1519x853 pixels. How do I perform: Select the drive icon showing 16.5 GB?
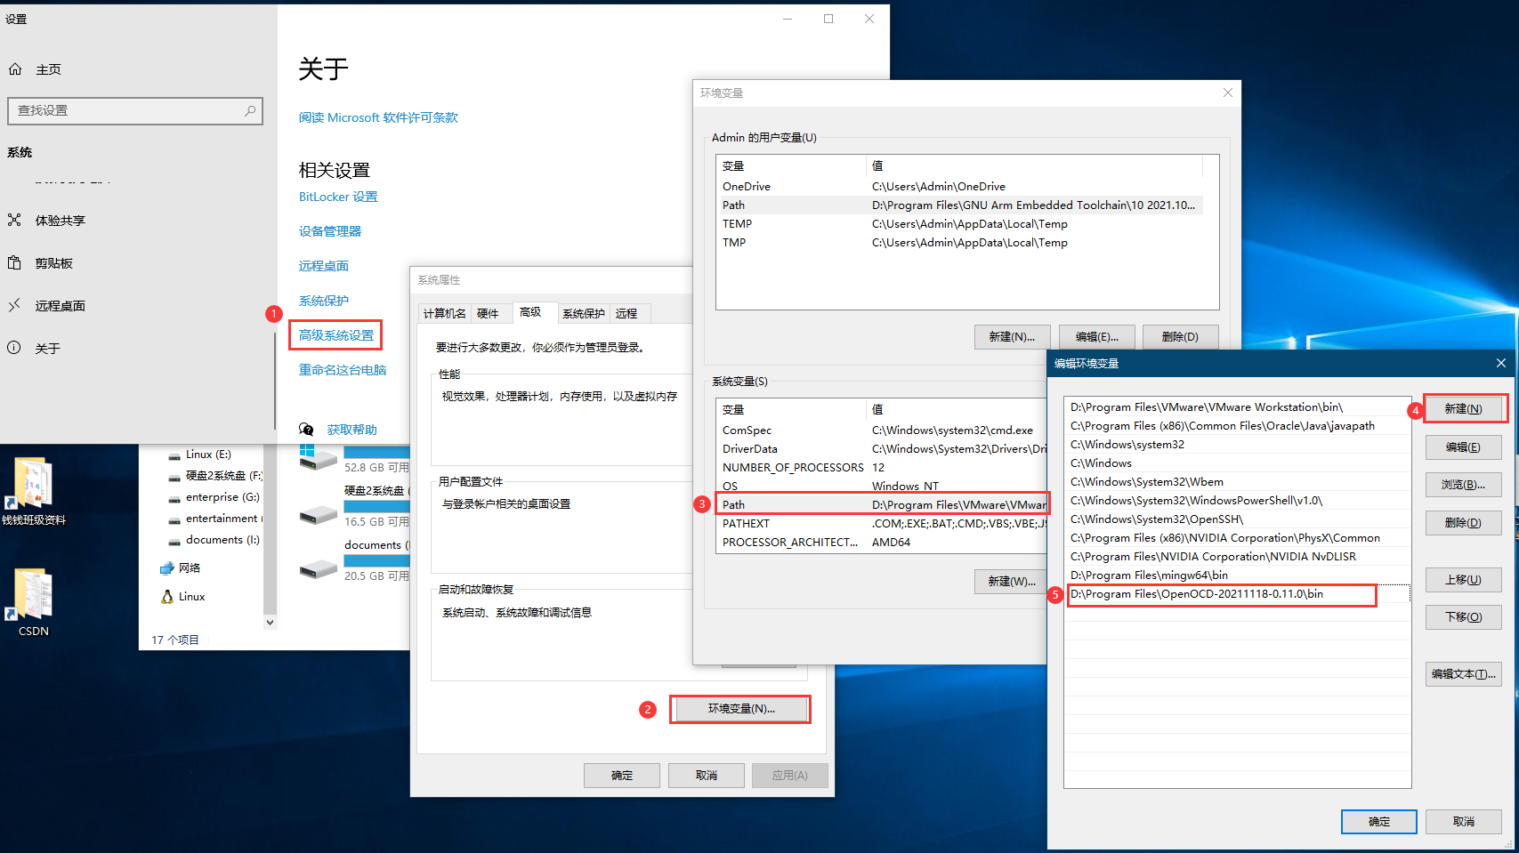point(318,514)
